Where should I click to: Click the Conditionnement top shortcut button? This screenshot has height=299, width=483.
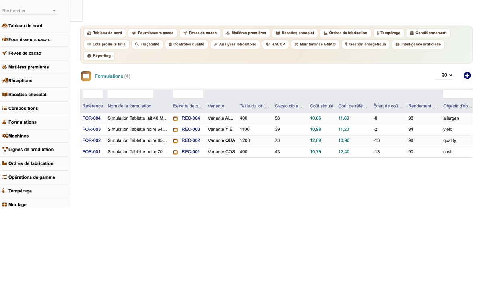pos(428,33)
